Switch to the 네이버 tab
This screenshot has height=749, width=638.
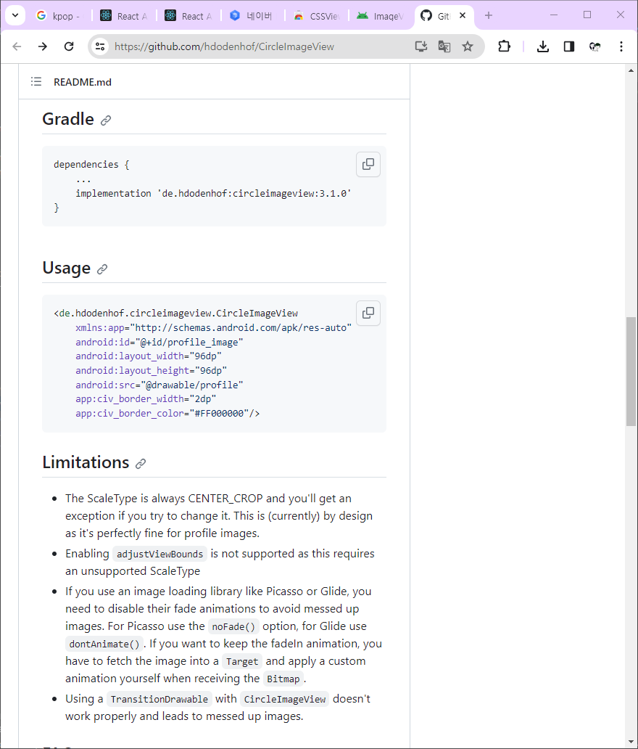pos(251,15)
